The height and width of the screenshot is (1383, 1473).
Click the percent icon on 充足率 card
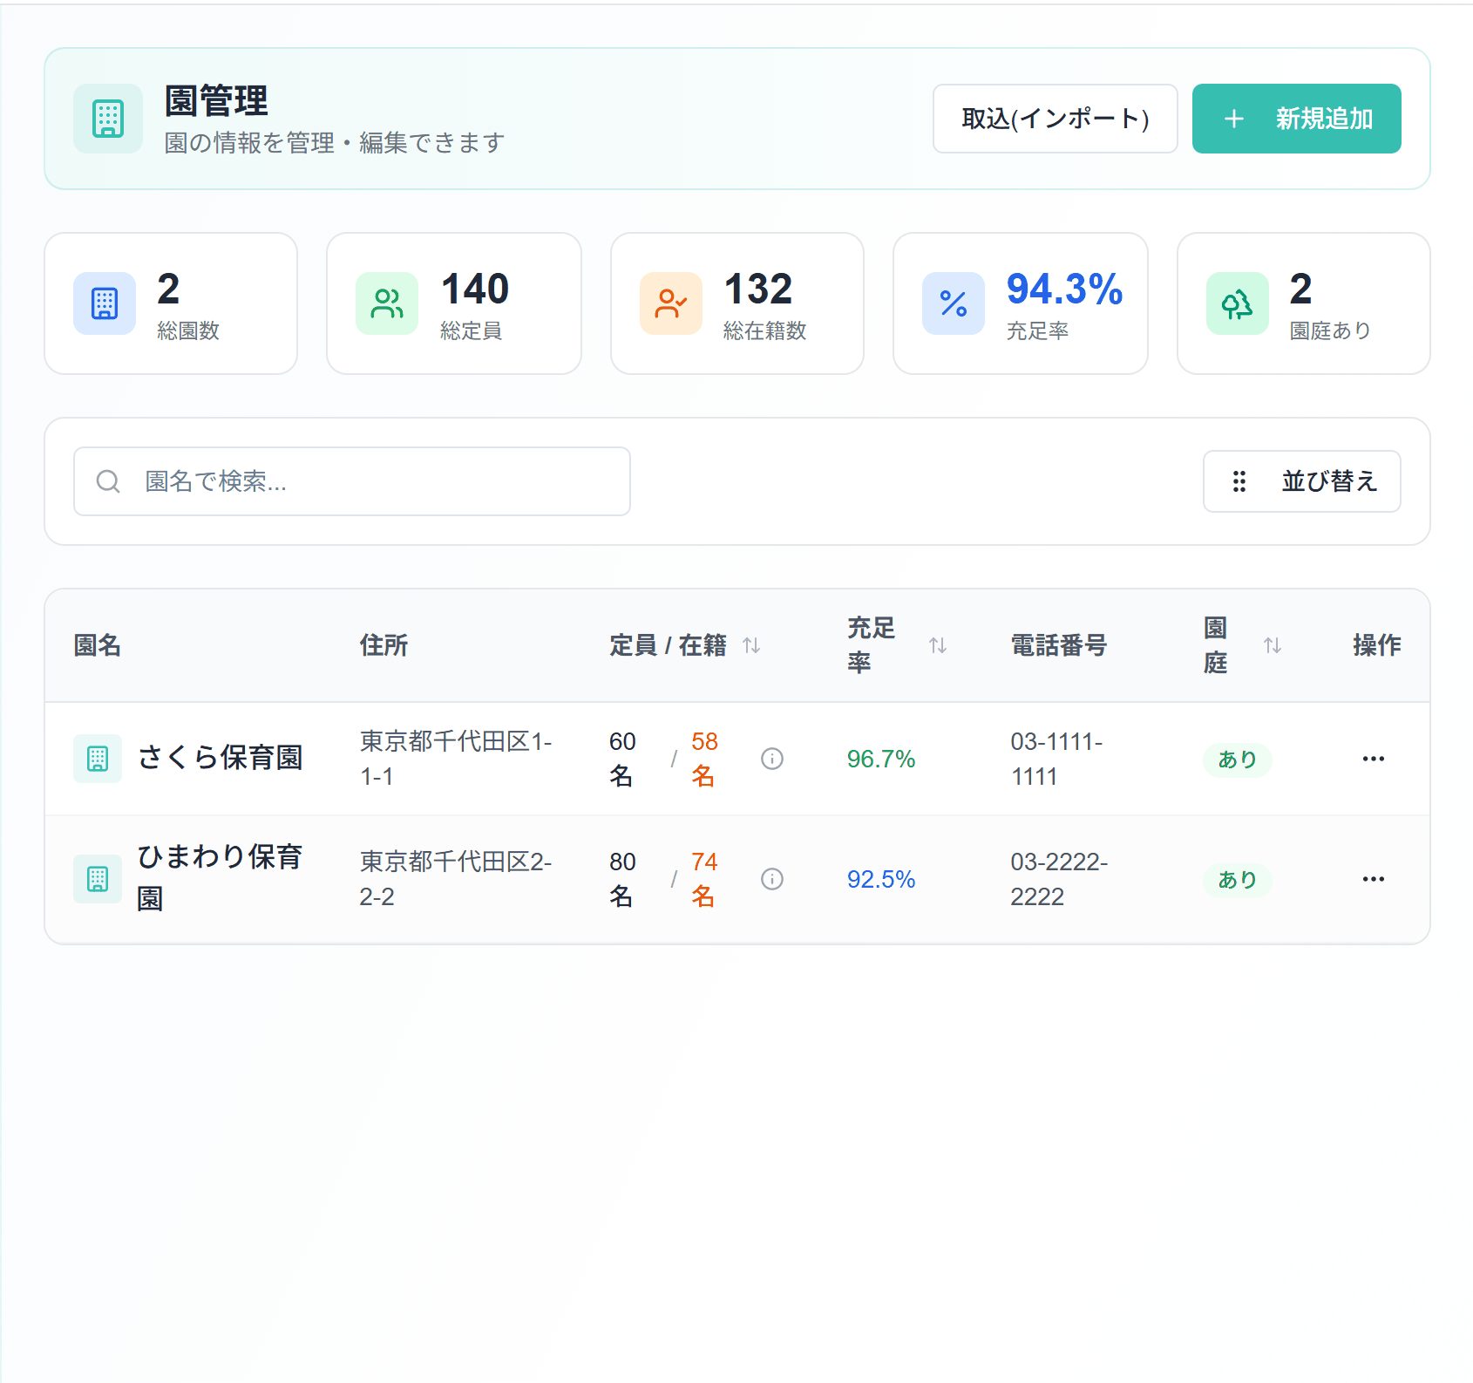[954, 303]
